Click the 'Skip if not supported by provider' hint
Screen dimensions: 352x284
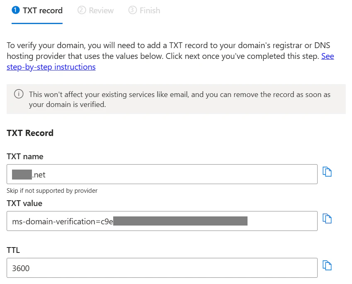coord(52,191)
